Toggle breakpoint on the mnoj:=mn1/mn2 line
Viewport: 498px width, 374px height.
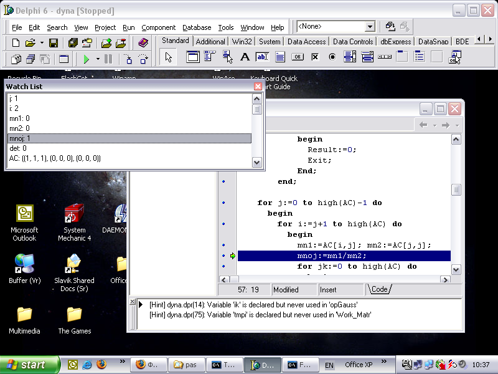coord(224,256)
